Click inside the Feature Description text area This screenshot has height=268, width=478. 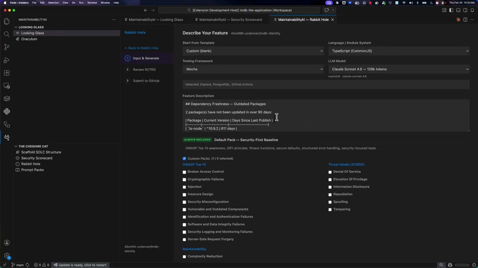point(326,116)
